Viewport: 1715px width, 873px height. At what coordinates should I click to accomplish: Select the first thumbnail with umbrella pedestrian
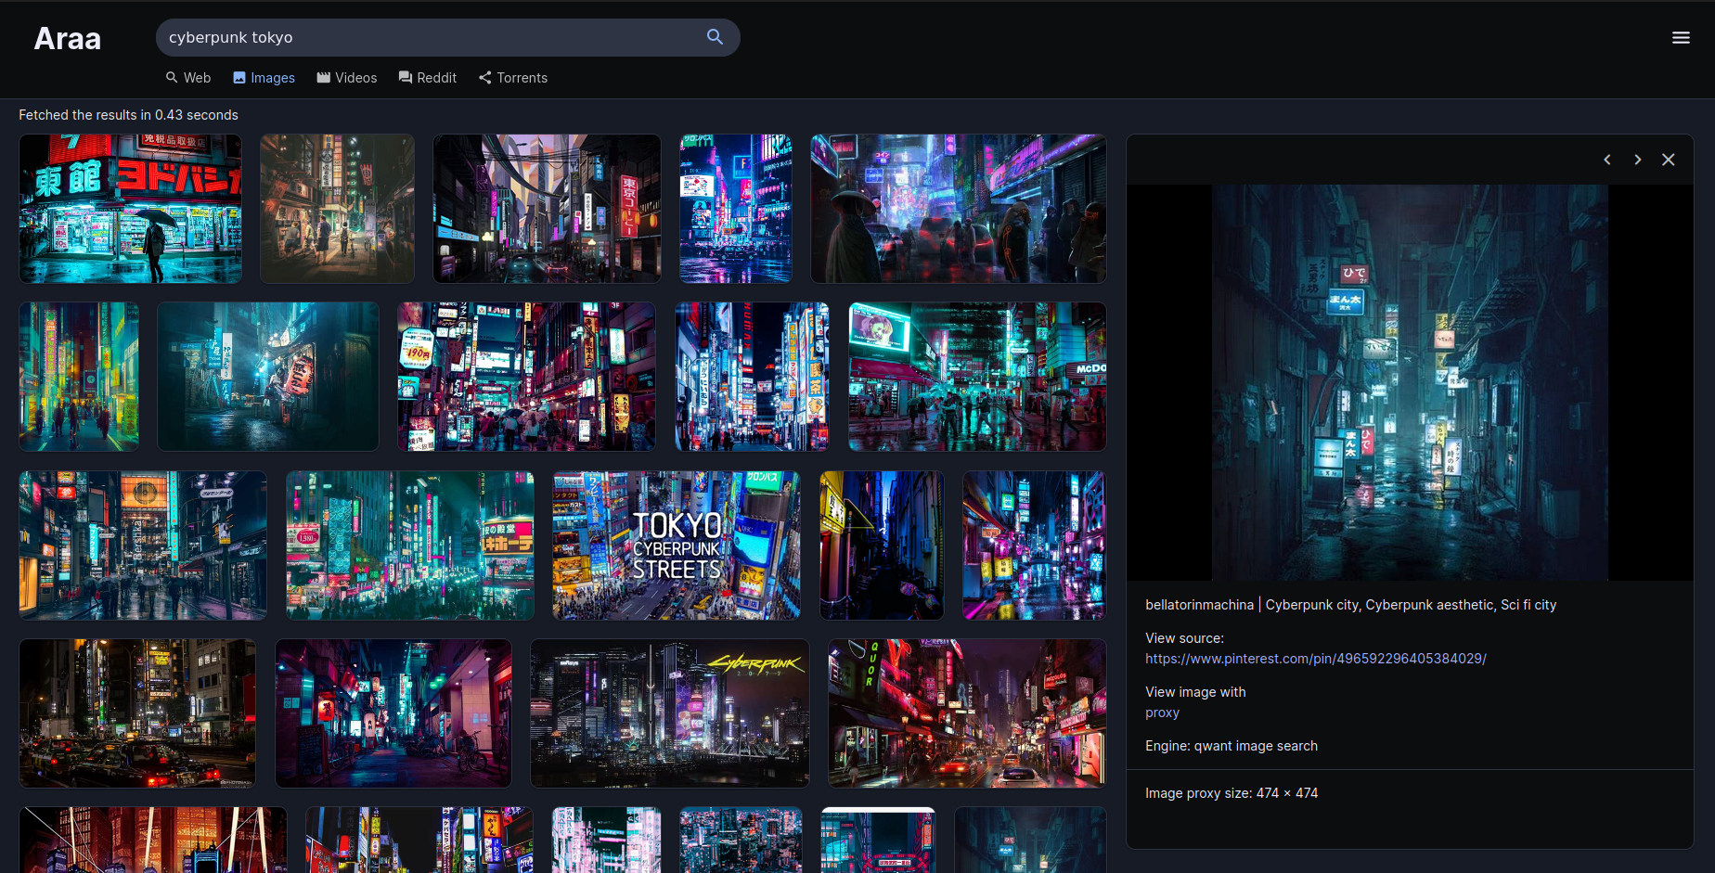pyautogui.click(x=131, y=209)
